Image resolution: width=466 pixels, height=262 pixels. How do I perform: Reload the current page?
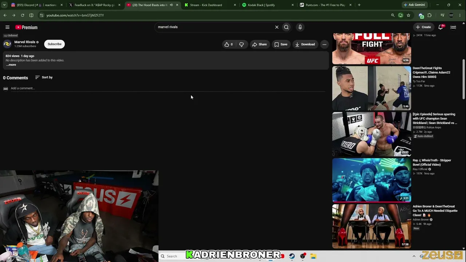point(23,15)
